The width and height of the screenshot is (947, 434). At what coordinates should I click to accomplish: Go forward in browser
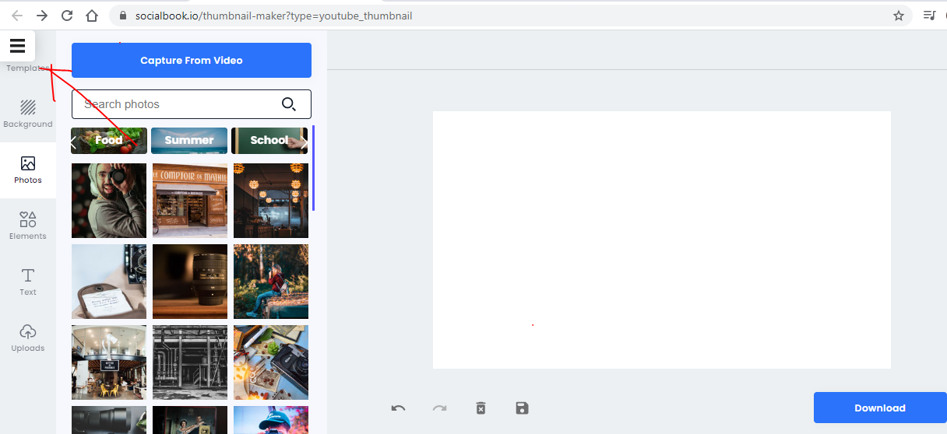[x=42, y=16]
